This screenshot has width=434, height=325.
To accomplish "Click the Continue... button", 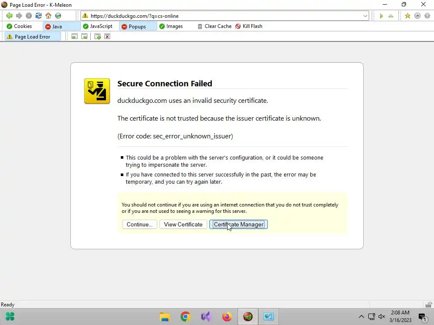I will 139,224.
